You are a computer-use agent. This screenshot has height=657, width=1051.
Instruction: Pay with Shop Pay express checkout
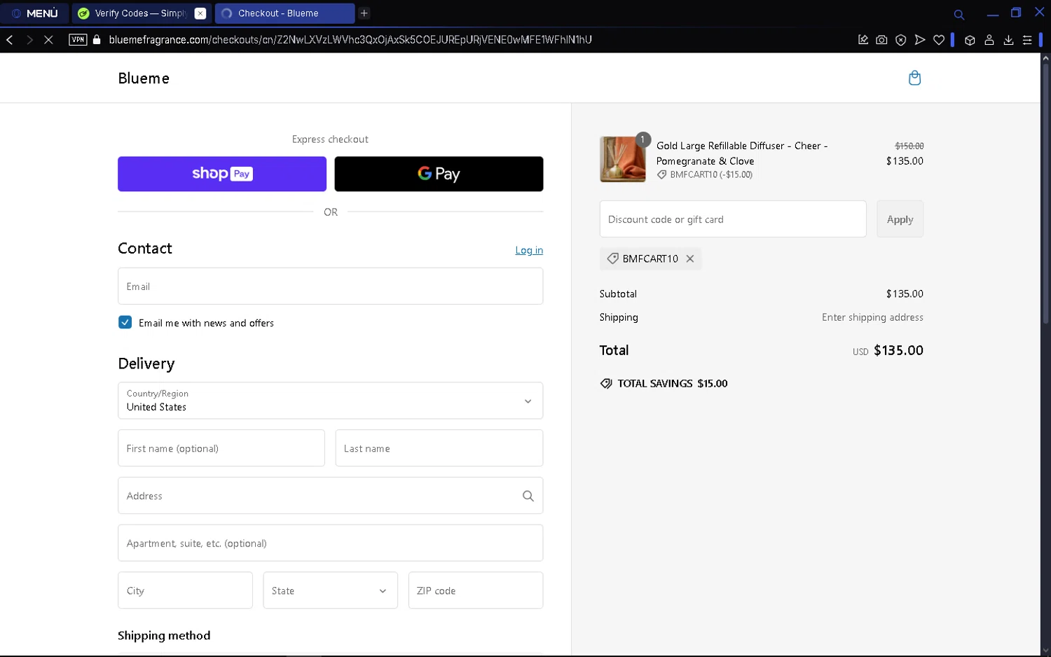click(222, 174)
